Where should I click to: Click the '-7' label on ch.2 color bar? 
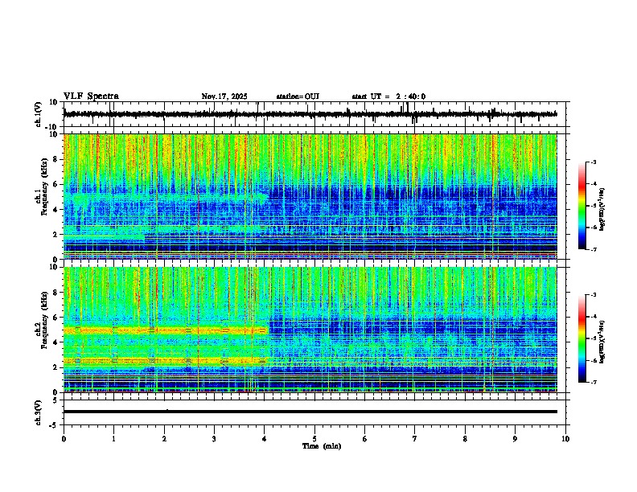tap(593, 382)
